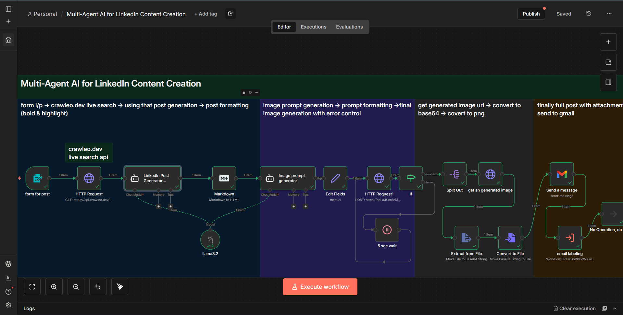Zoom out of the workflow canvas
623x315 pixels.
(x=76, y=286)
